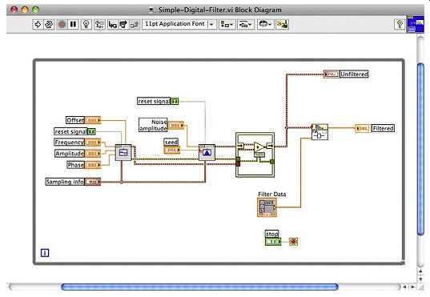Click the Step Over button
The width and height of the screenshot is (430, 297).
tap(123, 24)
